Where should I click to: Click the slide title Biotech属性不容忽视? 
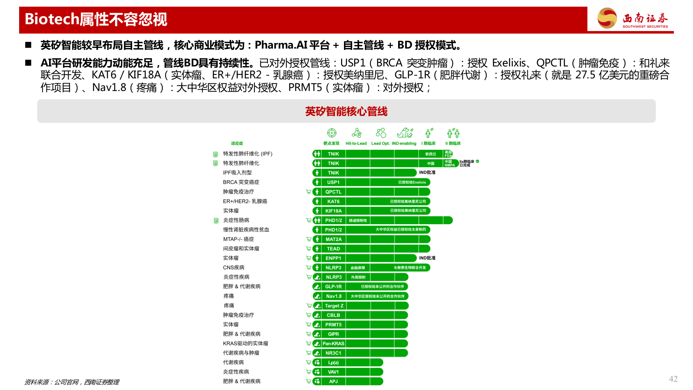click(x=96, y=19)
